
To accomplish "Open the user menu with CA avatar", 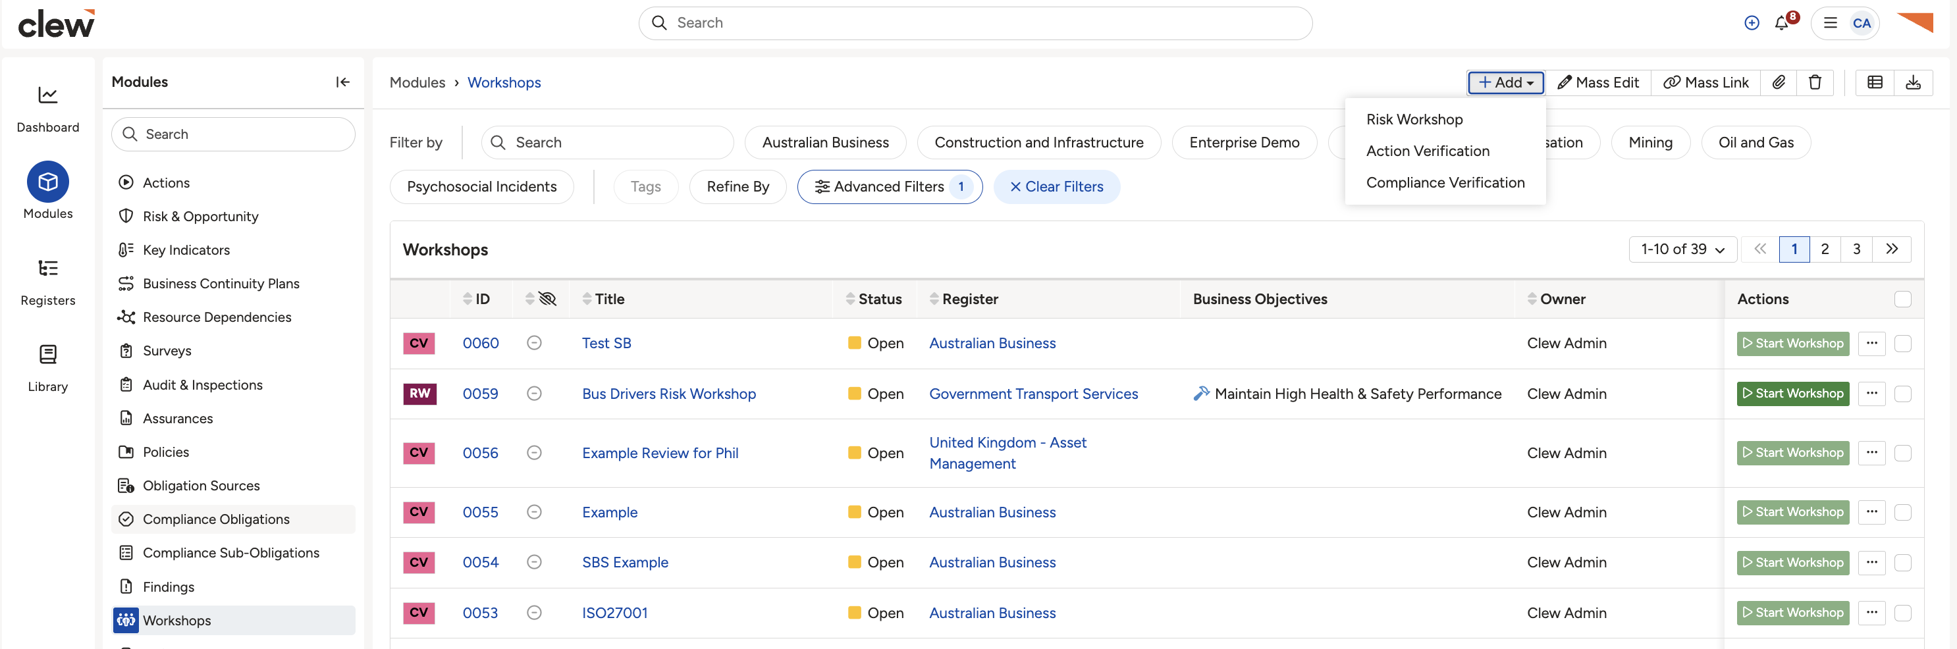I will coord(1844,23).
